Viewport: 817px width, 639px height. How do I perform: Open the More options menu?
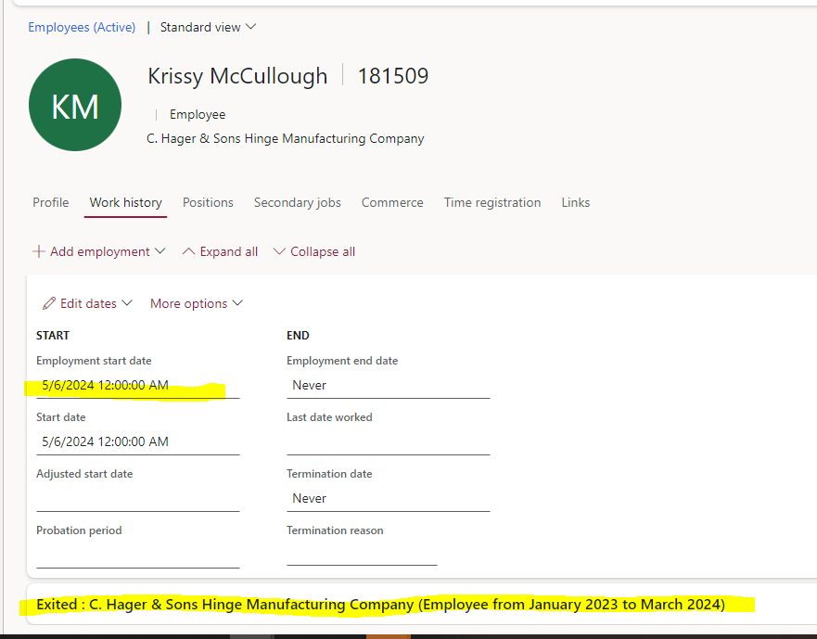pos(197,303)
